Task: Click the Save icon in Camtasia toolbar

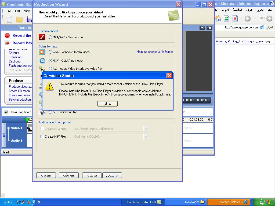Action: click(30, 19)
